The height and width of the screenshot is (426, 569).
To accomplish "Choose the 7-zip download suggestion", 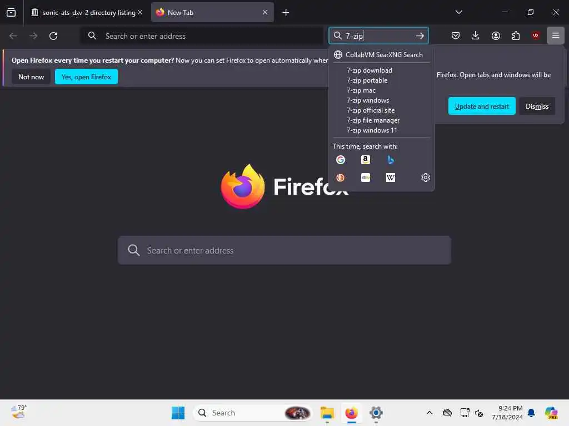I will tap(381, 70).
